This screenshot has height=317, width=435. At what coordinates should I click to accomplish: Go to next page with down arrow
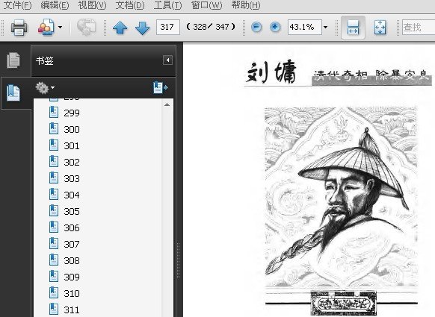coord(142,28)
